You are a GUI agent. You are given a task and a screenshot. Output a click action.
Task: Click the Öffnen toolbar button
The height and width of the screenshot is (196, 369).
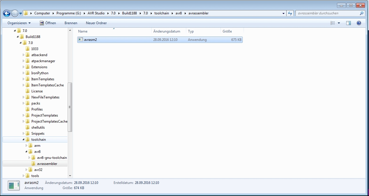click(48, 23)
